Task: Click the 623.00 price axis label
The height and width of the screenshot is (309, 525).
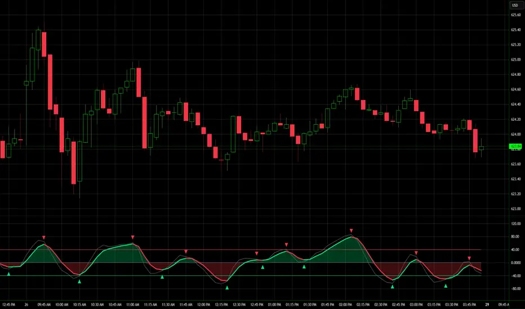Action: (515, 209)
